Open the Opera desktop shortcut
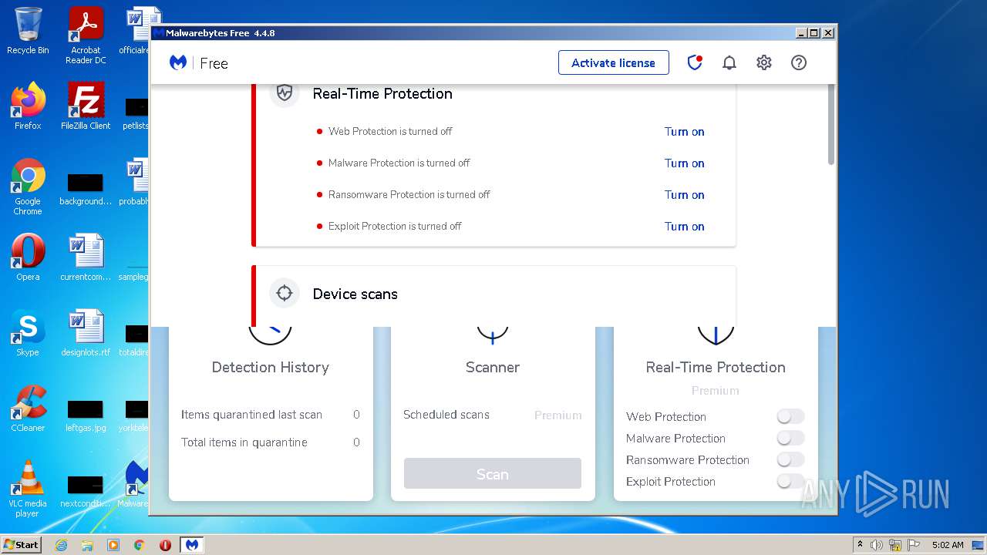 (x=28, y=257)
